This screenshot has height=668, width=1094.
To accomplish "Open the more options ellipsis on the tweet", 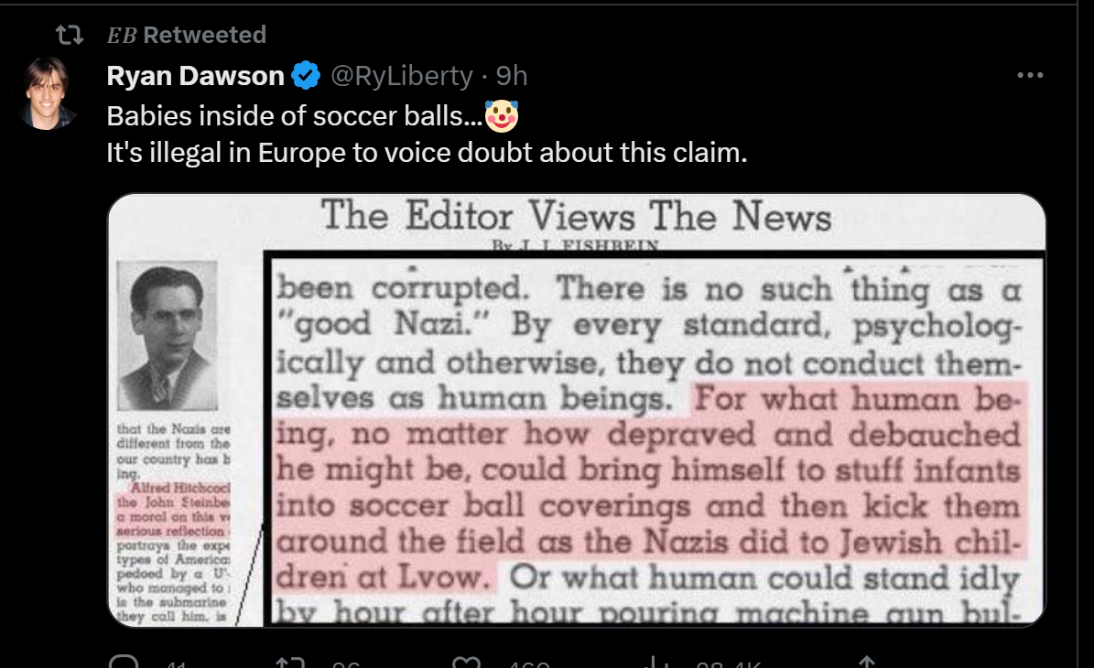I will [1030, 75].
